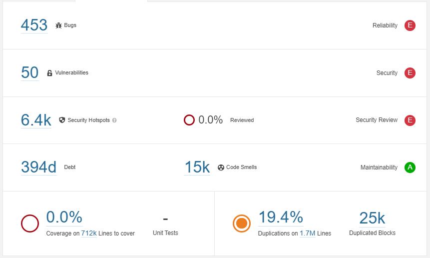Click the shield Security Hotspots icon

pos(62,120)
